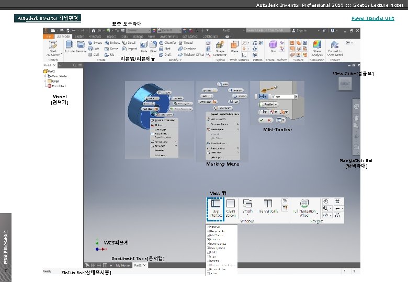408x282 pixels.
Task: Cancel with the red X in mini-toolbar
Action: pos(269,120)
